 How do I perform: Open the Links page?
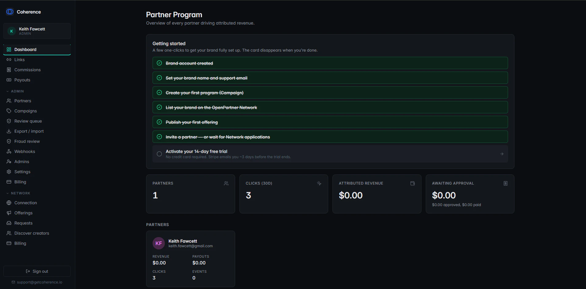click(37, 60)
